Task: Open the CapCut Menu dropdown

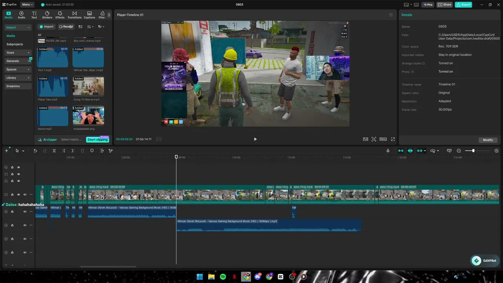Action: point(27,5)
